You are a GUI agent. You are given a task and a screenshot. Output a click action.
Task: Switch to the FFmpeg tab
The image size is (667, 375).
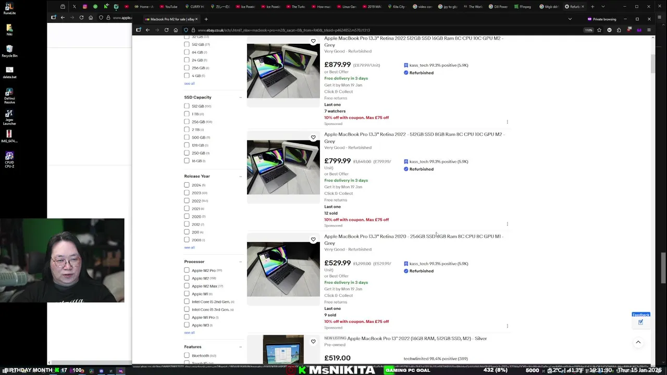tap(523, 7)
